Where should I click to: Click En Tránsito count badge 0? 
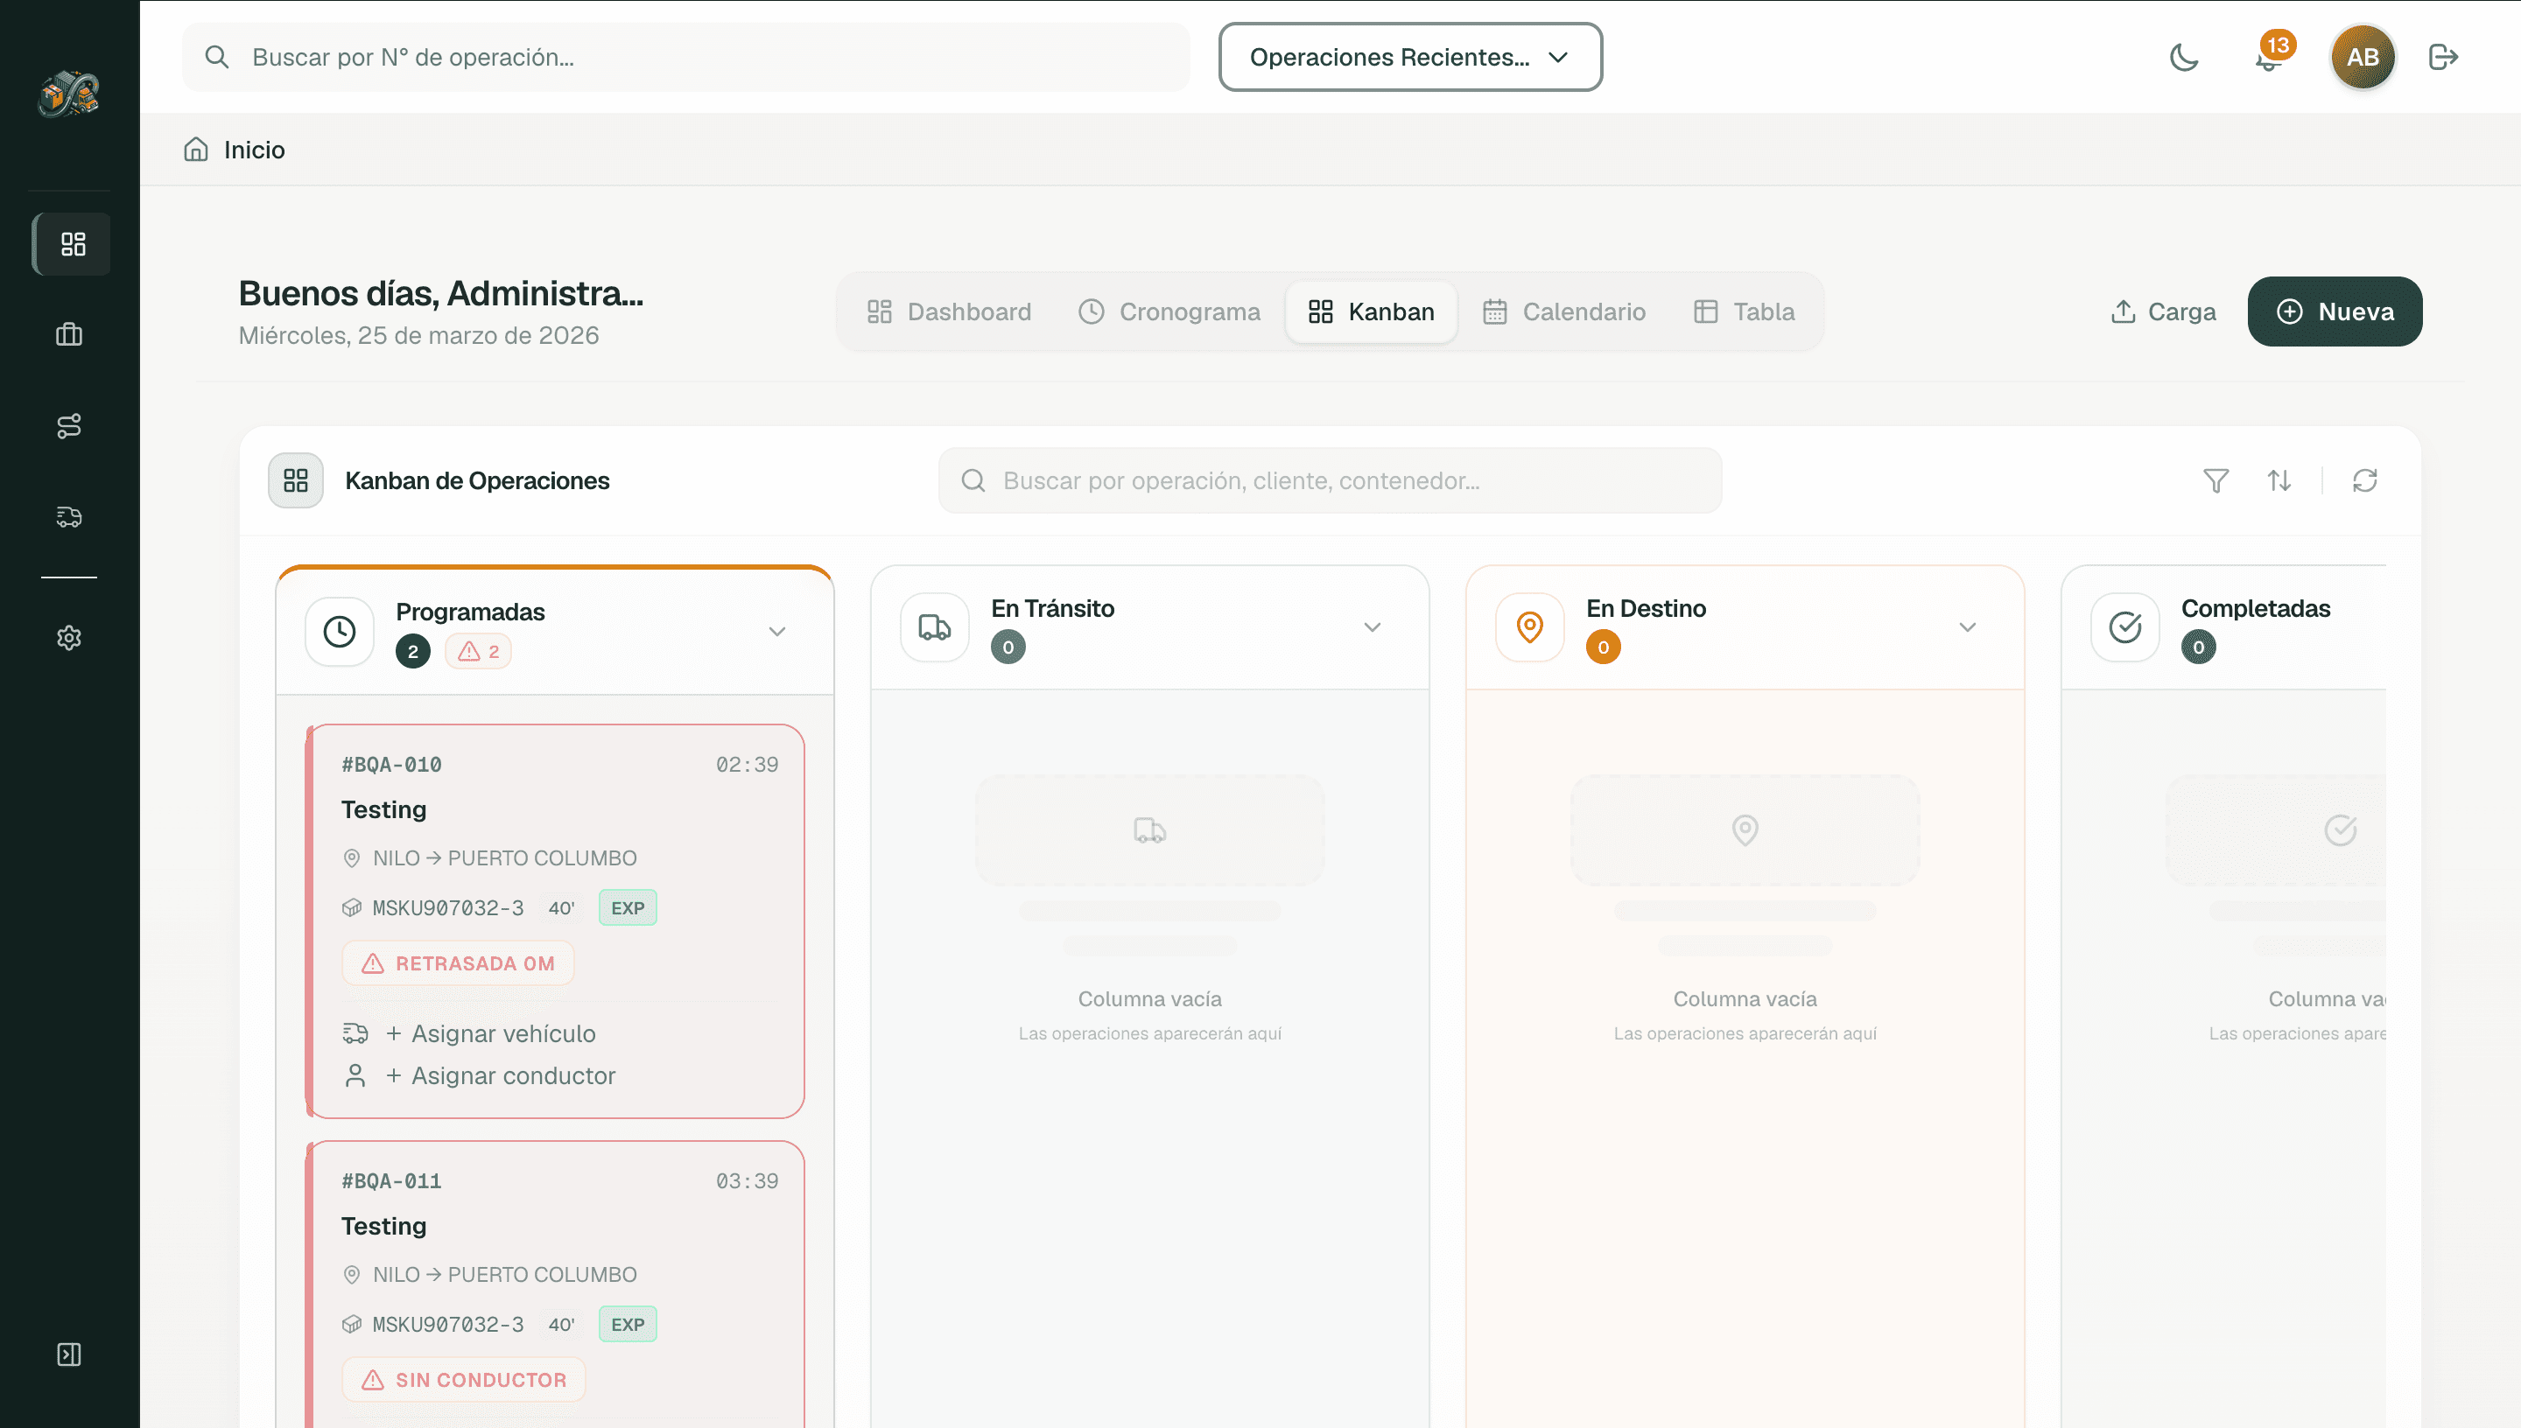coord(1008,647)
